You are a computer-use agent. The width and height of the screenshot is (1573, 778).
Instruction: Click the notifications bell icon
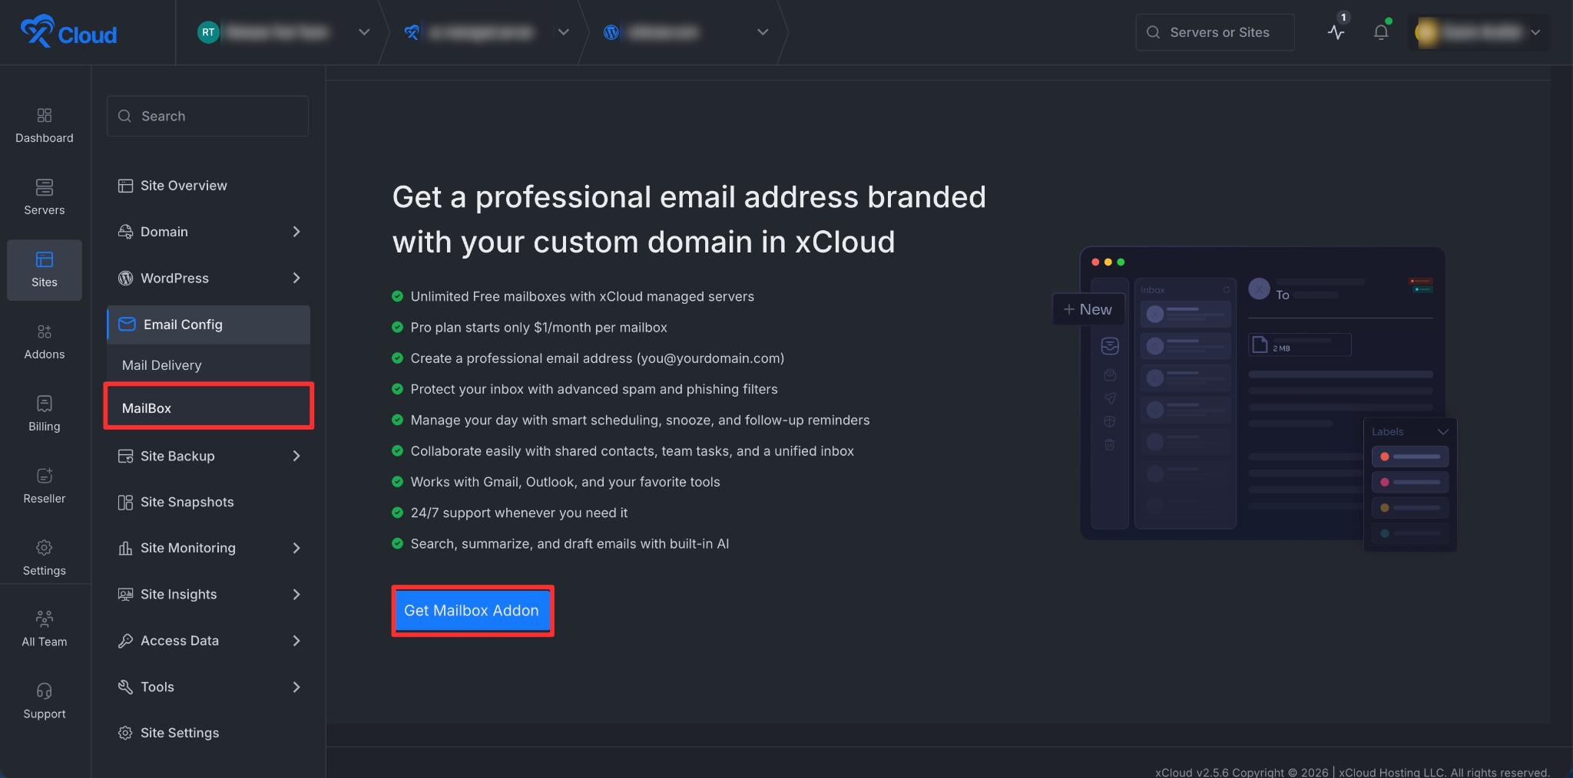1381,32
